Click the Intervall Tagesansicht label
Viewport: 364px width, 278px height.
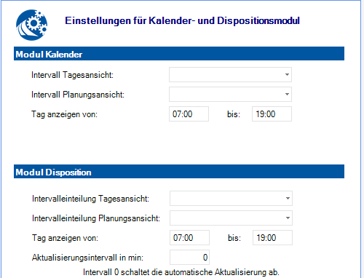tap(72, 75)
